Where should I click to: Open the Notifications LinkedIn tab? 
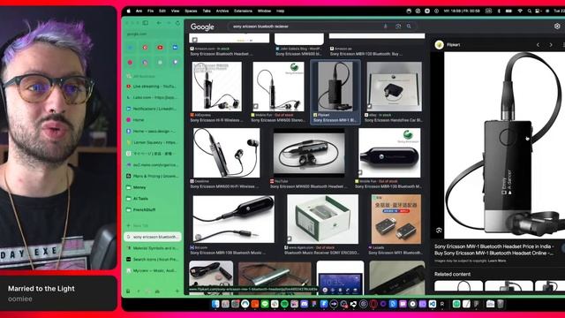[153, 109]
